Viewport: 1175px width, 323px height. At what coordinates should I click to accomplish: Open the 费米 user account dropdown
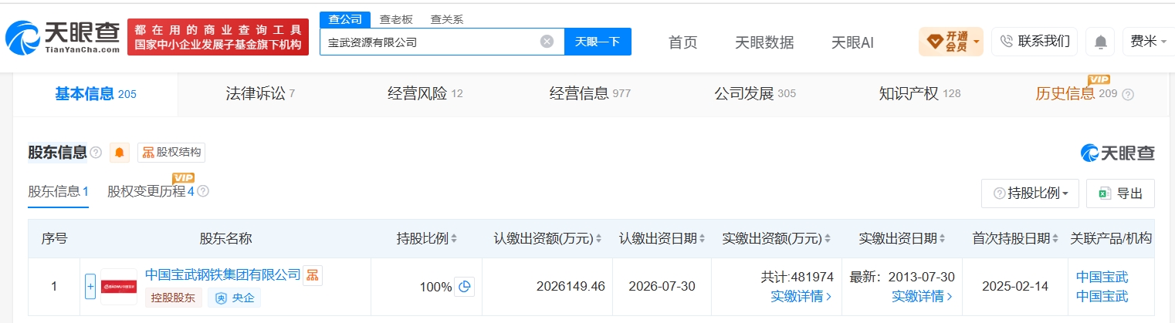(x=1148, y=42)
